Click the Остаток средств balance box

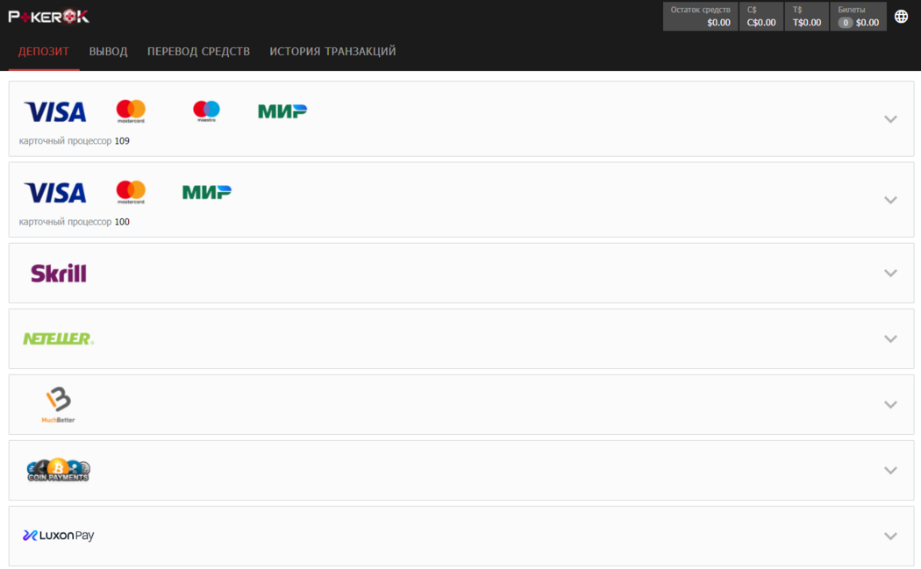tap(700, 17)
